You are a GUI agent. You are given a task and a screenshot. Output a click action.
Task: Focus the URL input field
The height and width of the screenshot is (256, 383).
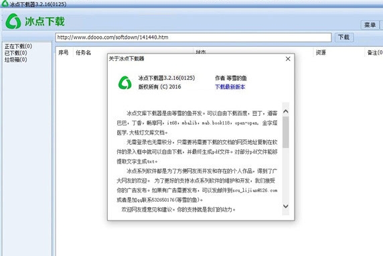pos(193,38)
